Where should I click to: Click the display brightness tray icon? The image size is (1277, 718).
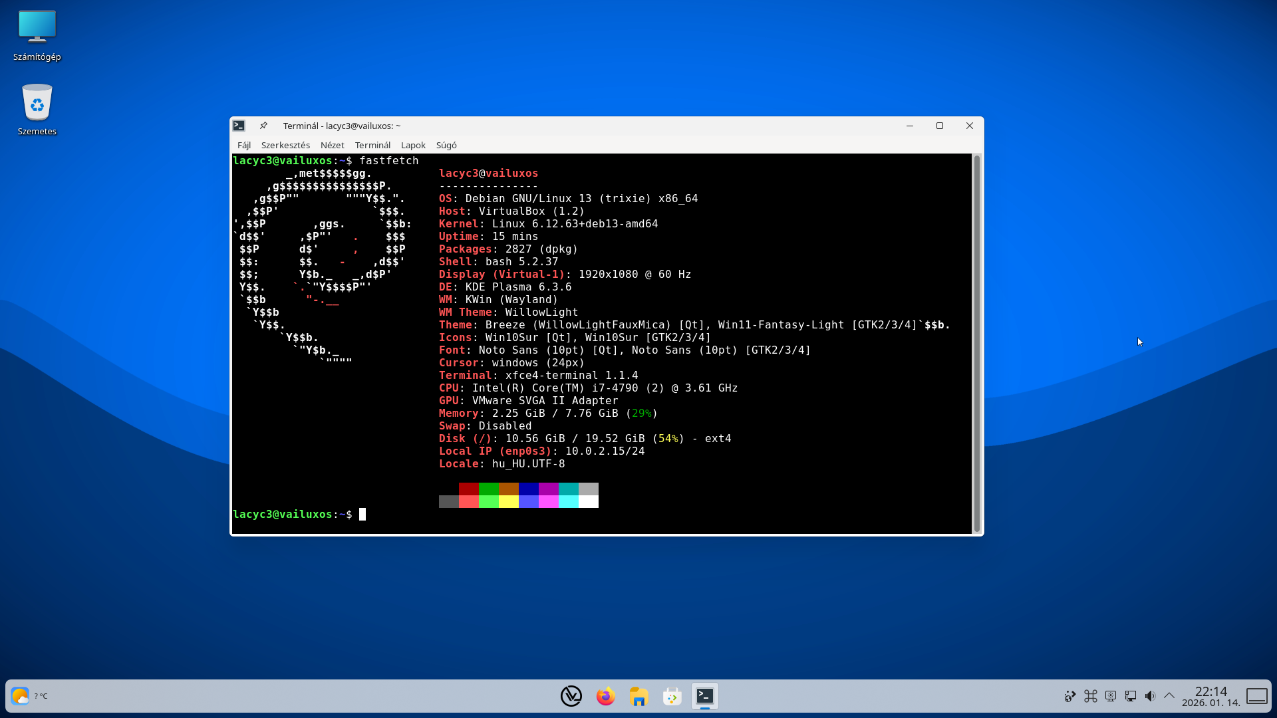click(x=1110, y=696)
